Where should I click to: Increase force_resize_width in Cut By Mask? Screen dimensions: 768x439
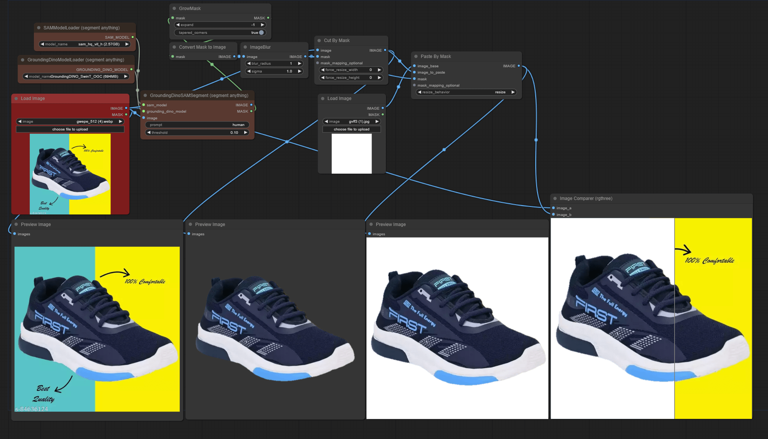click(379, 70)
